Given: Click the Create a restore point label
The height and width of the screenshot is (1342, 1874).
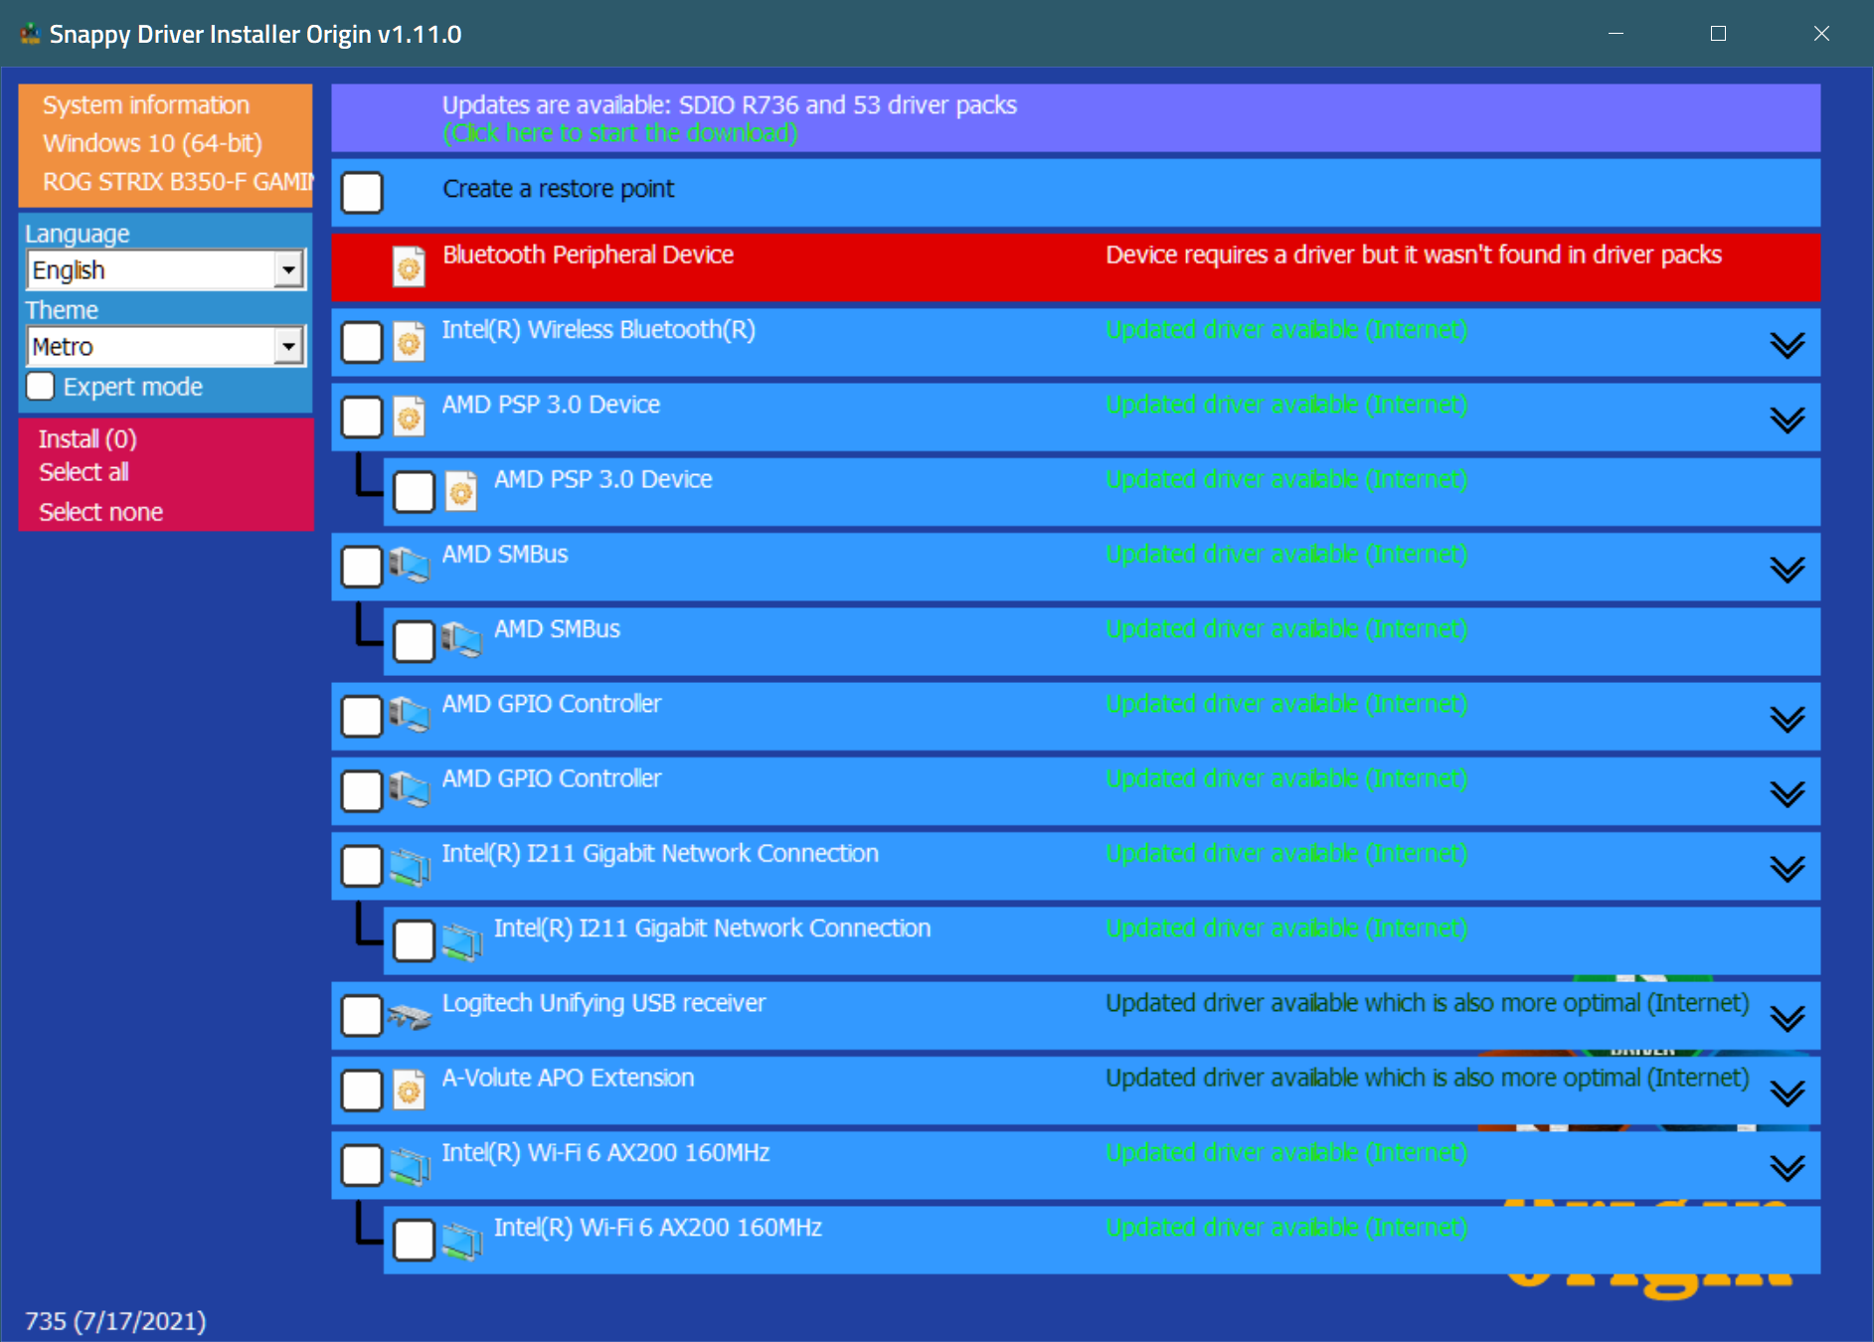Looking at the screenshot, I should pyautogui.click(x=558, y=189).
